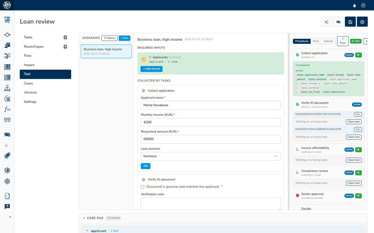Create a new scenario with + New
This screenshot has height=233, width=374.
124,38
